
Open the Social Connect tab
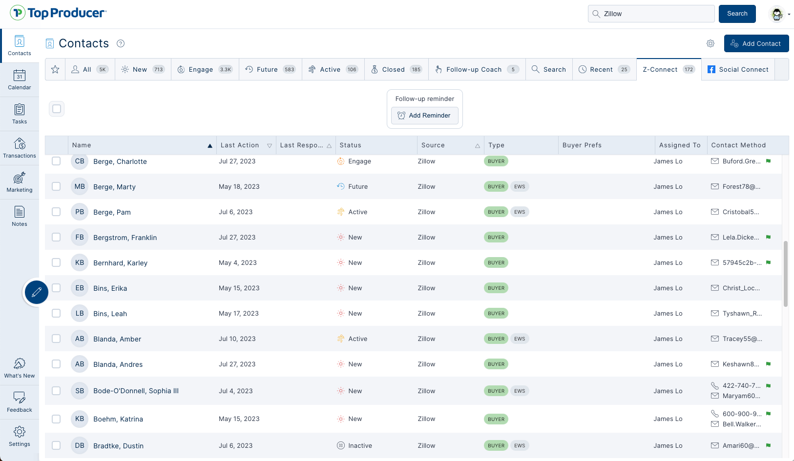[x=738, y=69]
